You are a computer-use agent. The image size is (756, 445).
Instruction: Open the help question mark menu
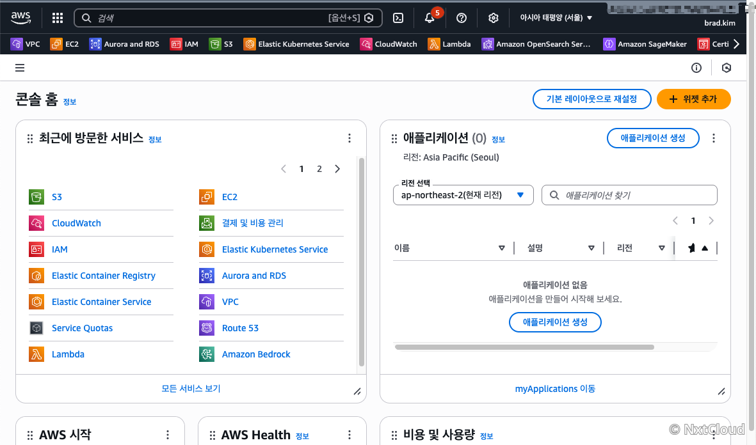462,18
